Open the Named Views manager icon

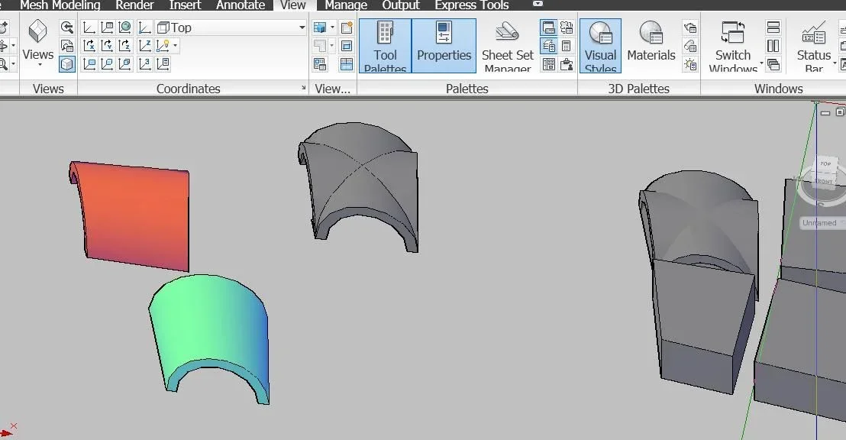(67, 46)
